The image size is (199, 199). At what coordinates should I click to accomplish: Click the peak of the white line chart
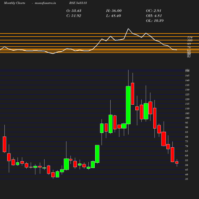click(x=128, y=29)
